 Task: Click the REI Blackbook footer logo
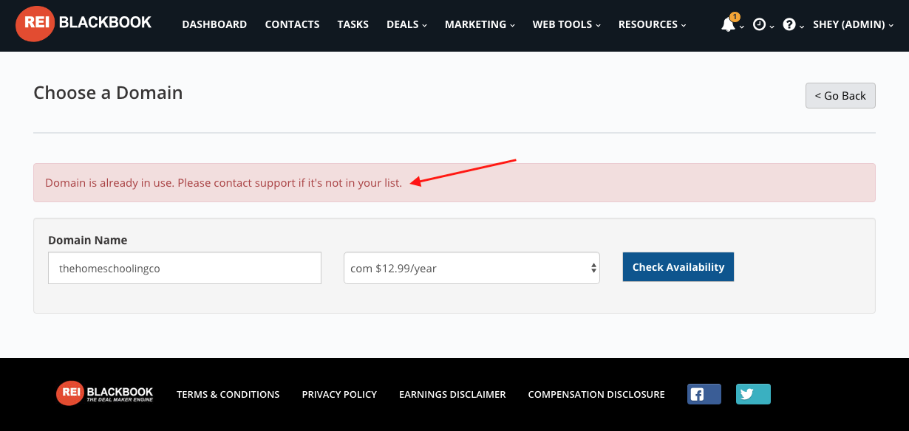[x=104, y=394]
